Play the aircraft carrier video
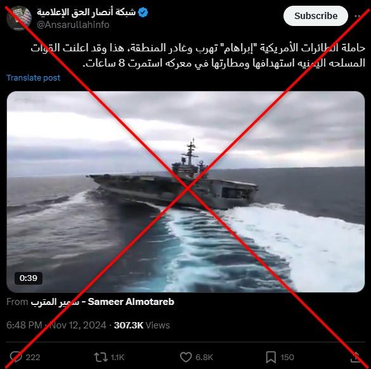The height and width of the screenshot is (369, 371). pos(186,191)
